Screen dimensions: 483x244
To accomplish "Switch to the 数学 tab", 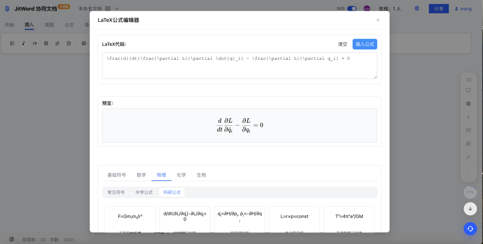I will [x=141, y=175].
